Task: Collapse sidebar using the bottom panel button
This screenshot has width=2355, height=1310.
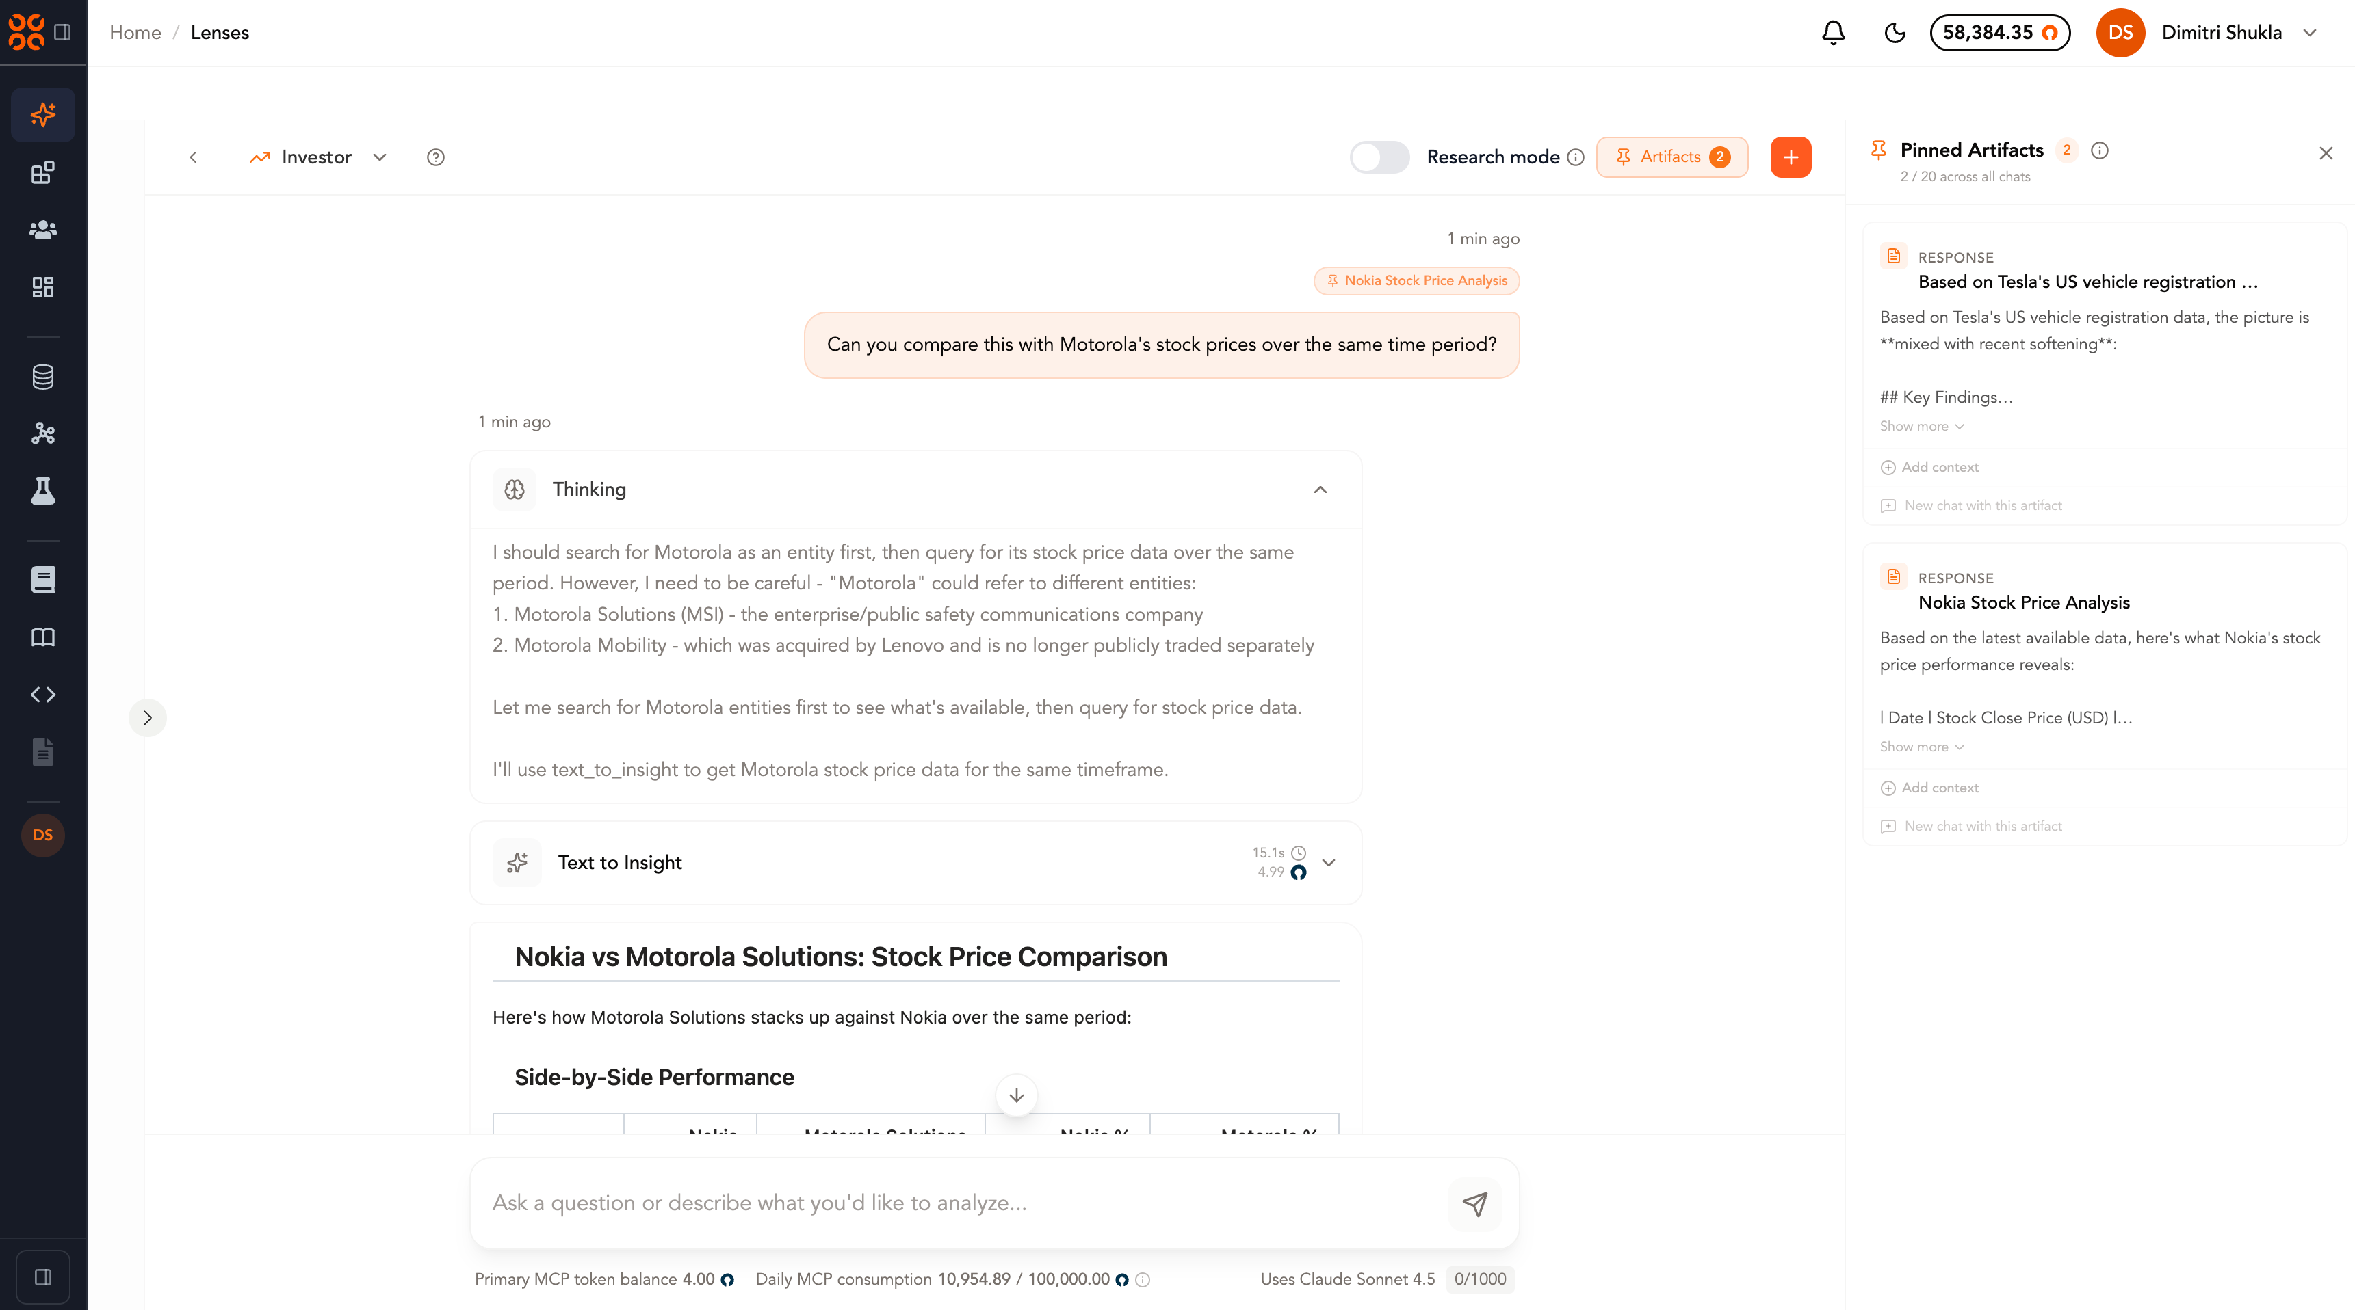Action: pos(43,1277)
